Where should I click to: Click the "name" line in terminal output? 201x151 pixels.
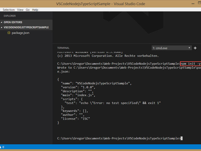pyautogui.click(x=96, y=83)
